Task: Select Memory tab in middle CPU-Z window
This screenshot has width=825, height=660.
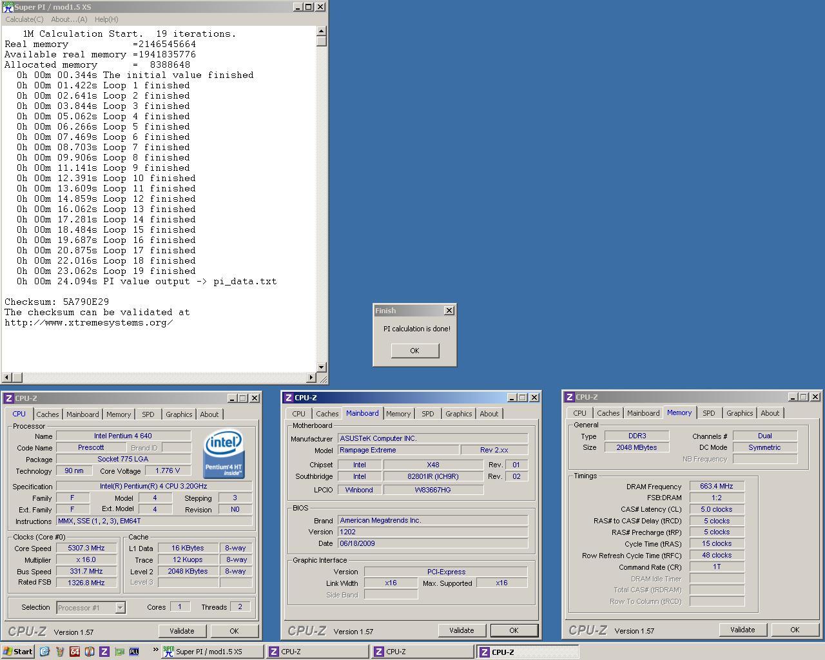Action: pos(398,414)
